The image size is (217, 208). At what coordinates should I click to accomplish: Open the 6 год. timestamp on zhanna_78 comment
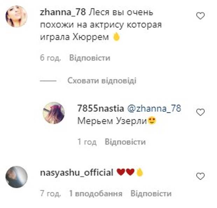coord(50,58)
